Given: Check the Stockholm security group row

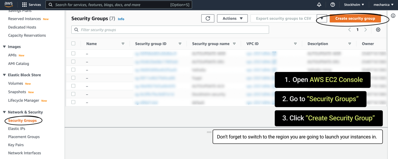Looking at the screenshot, I should click(73, 94).
